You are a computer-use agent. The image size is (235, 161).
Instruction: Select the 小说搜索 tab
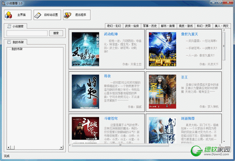[15, 26]
